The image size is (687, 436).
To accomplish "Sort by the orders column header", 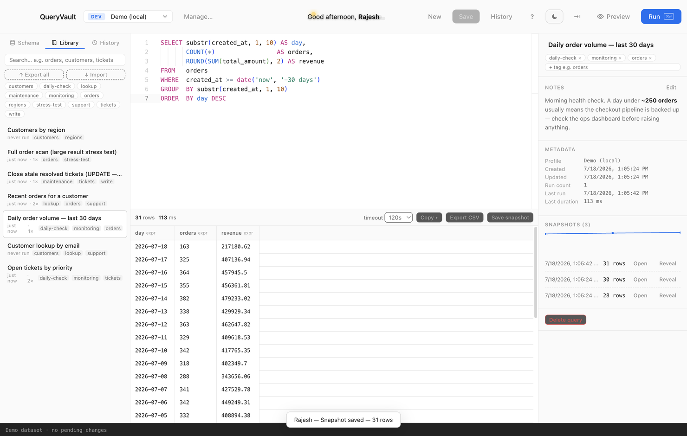I will point(195,233).
